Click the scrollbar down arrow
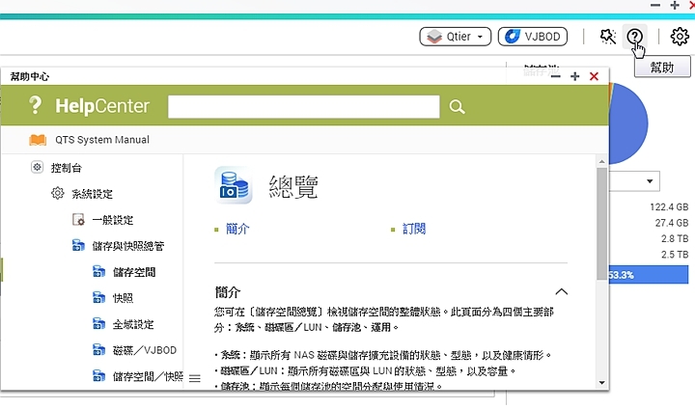 pos(601,383)
